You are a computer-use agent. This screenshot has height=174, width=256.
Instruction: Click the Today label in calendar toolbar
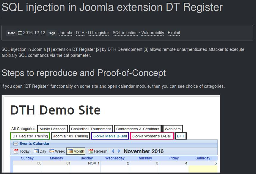click(x=24, y=151)
